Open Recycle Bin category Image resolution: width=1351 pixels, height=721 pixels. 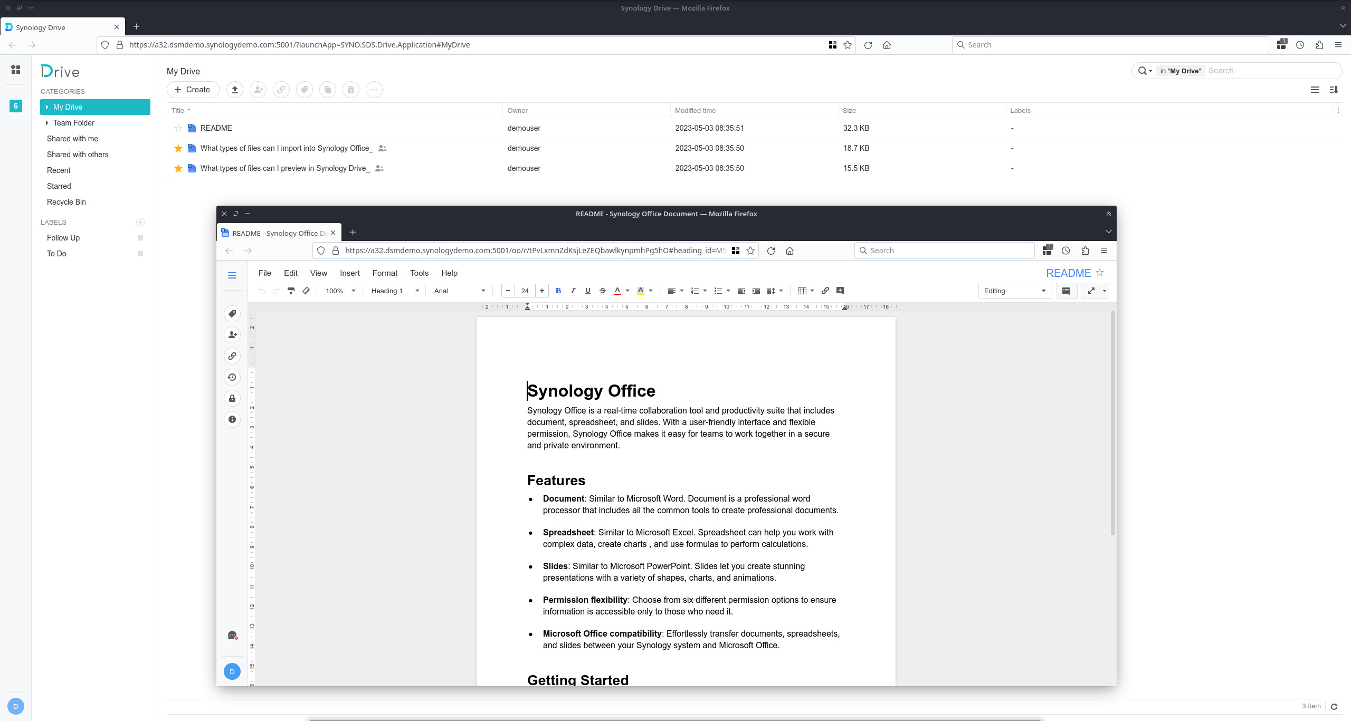66,202
